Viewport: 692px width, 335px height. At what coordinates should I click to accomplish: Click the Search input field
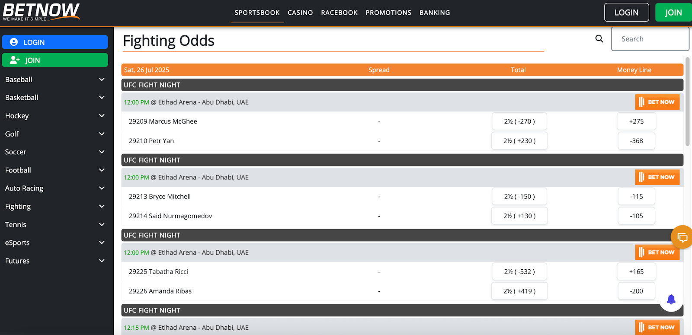point(650,39)
